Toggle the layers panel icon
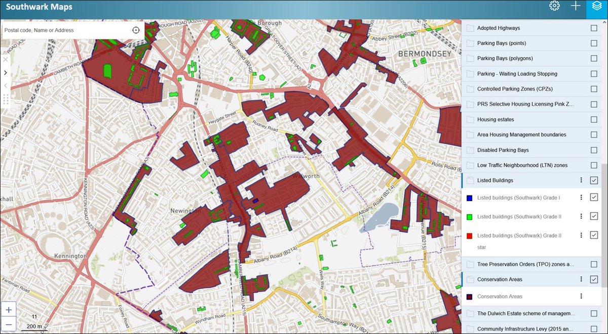The height and width of the screenshot is (334, 608). coord(596,6)
